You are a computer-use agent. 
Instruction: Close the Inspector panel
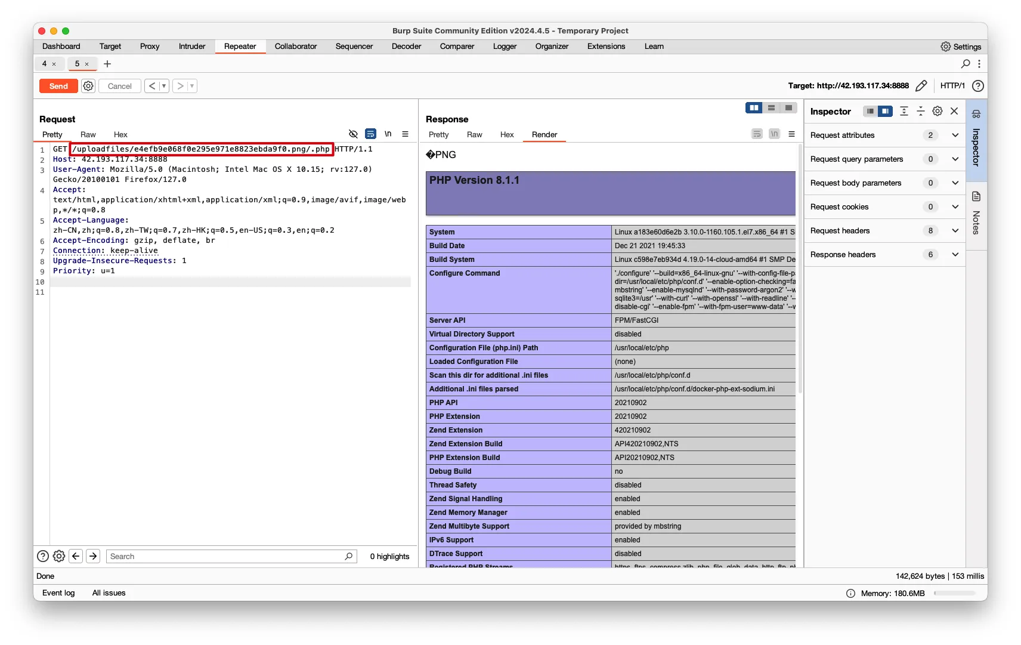954,111
